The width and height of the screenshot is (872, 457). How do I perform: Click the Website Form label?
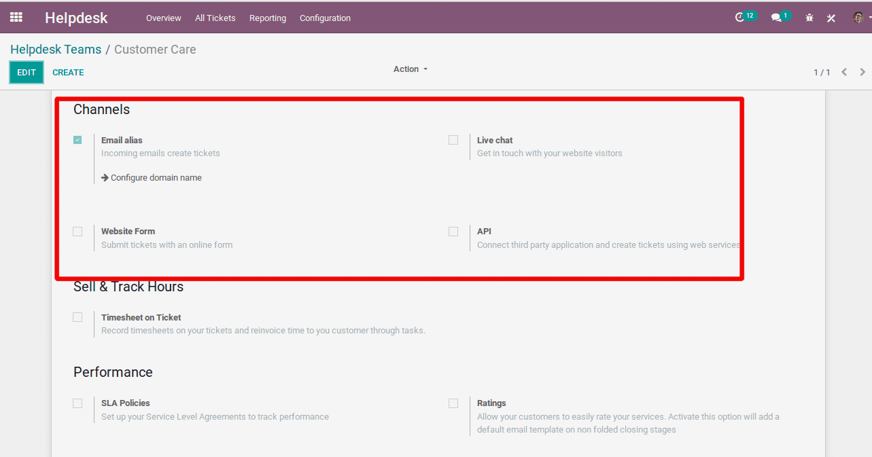click(128, 232)
